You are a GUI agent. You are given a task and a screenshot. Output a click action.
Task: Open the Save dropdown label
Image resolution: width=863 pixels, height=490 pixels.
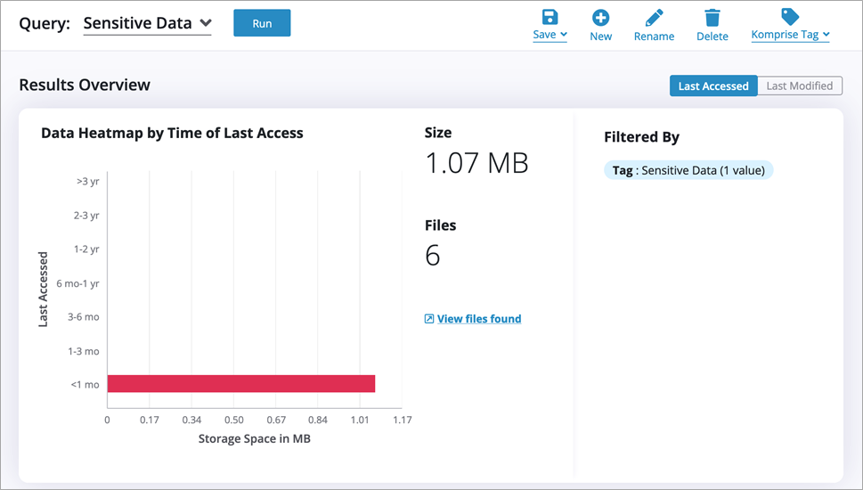[550, 35]
